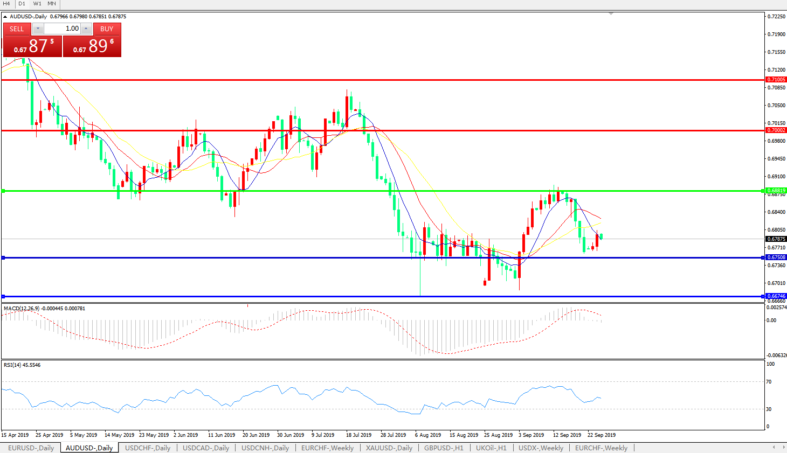Open the EURUSD Daily chart tab
The width and height of the screenshot is (787, 453).
(31, 448)
